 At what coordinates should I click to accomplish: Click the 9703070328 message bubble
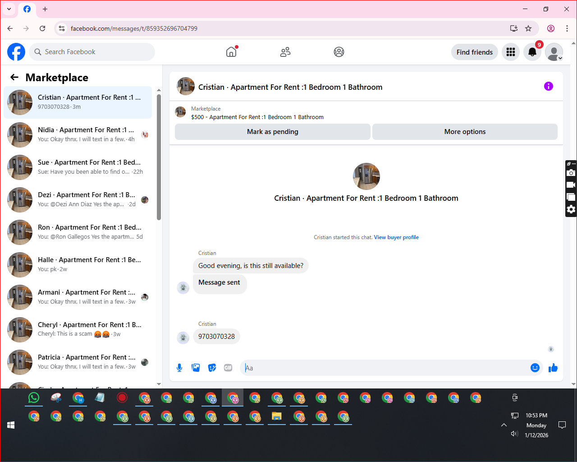(x=216, y=337)
